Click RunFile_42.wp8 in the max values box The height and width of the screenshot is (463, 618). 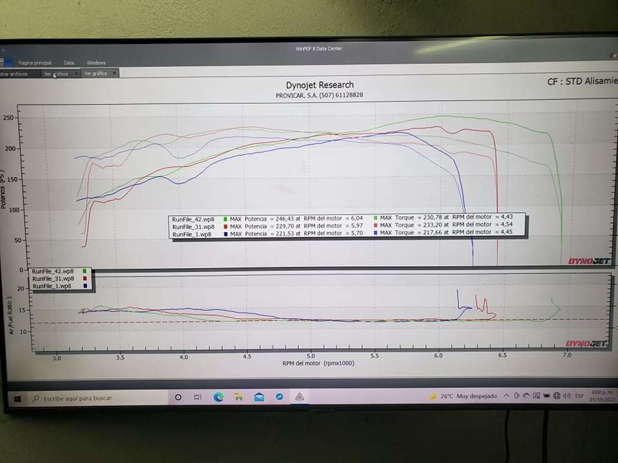coord(193,219)
